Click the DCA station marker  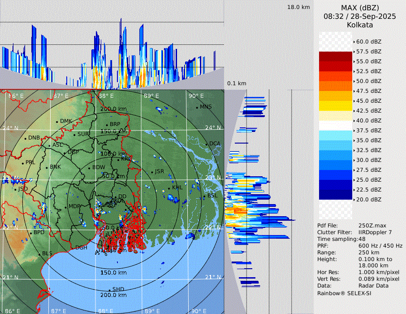206,144
